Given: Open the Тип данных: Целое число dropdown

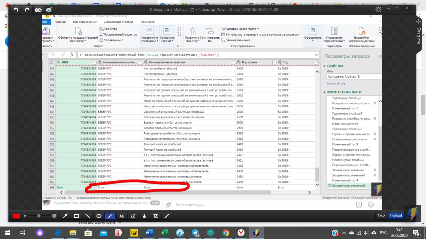Looking at the screenshot, I should pos(240,29).
